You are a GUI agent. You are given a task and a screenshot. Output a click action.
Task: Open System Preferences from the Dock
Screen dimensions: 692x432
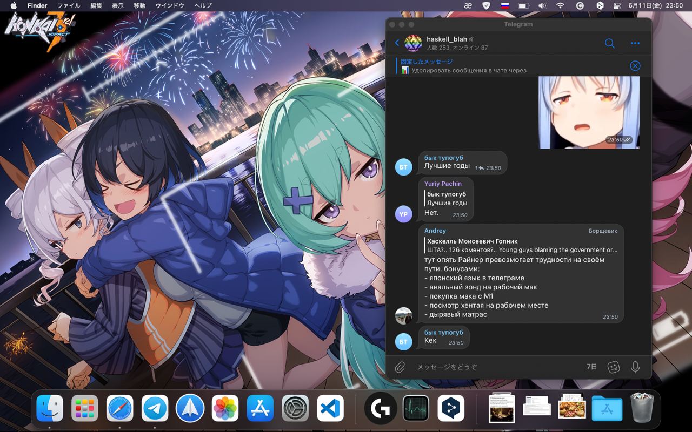pos(295,408)
